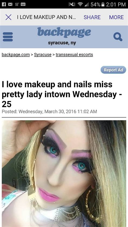
Task: Tap the mail envelope status icon
Action: [10, 4]
